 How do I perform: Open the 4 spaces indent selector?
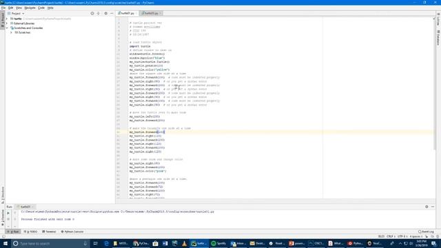tap(416, 236)
